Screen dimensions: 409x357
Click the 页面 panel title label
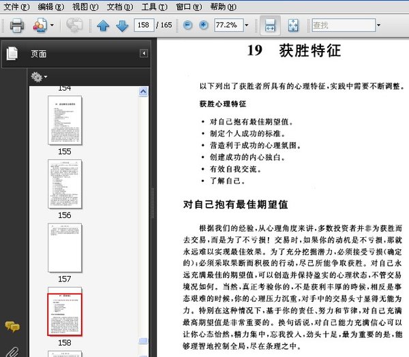coord(39,54)
